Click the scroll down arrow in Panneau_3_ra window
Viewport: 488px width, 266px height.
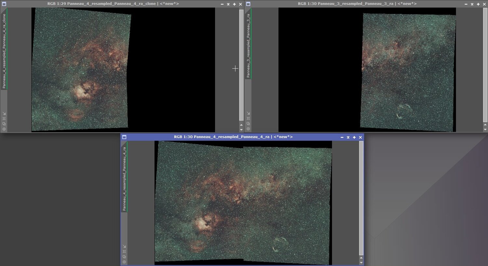pyautogui.click(x=485, y=129)
